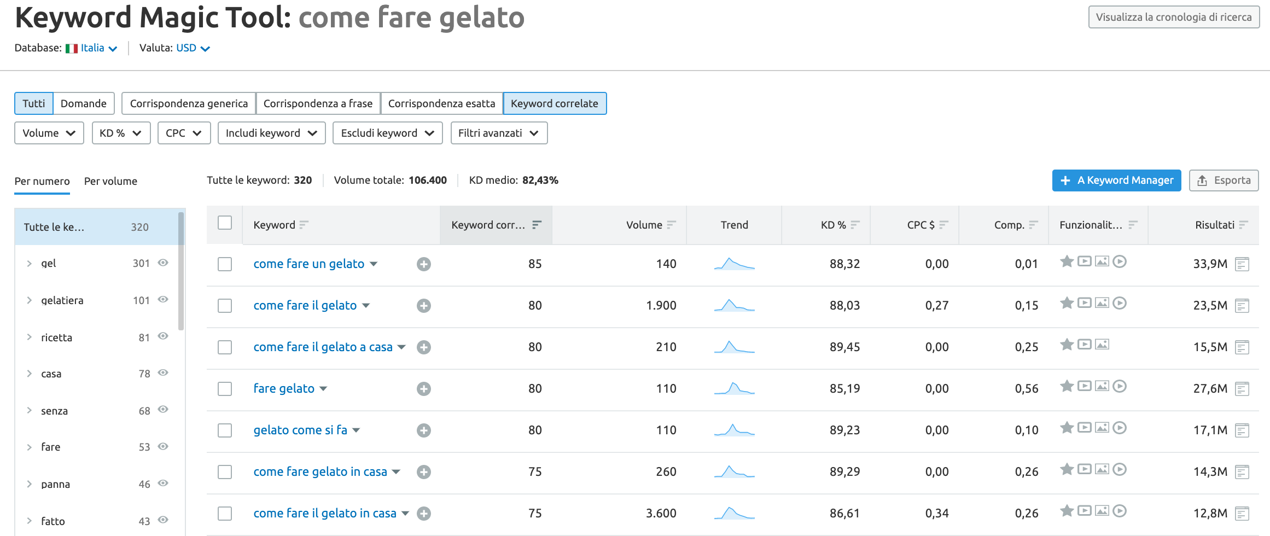Screen dimensions: 1270x536
Task: Sort by Volume column sort icon
Action: 671,225
